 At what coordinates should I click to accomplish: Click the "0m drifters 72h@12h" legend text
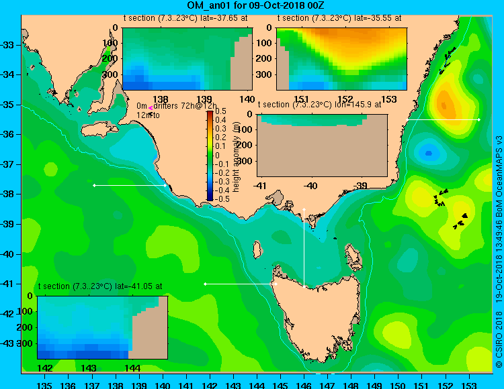(x=177, y=106)
